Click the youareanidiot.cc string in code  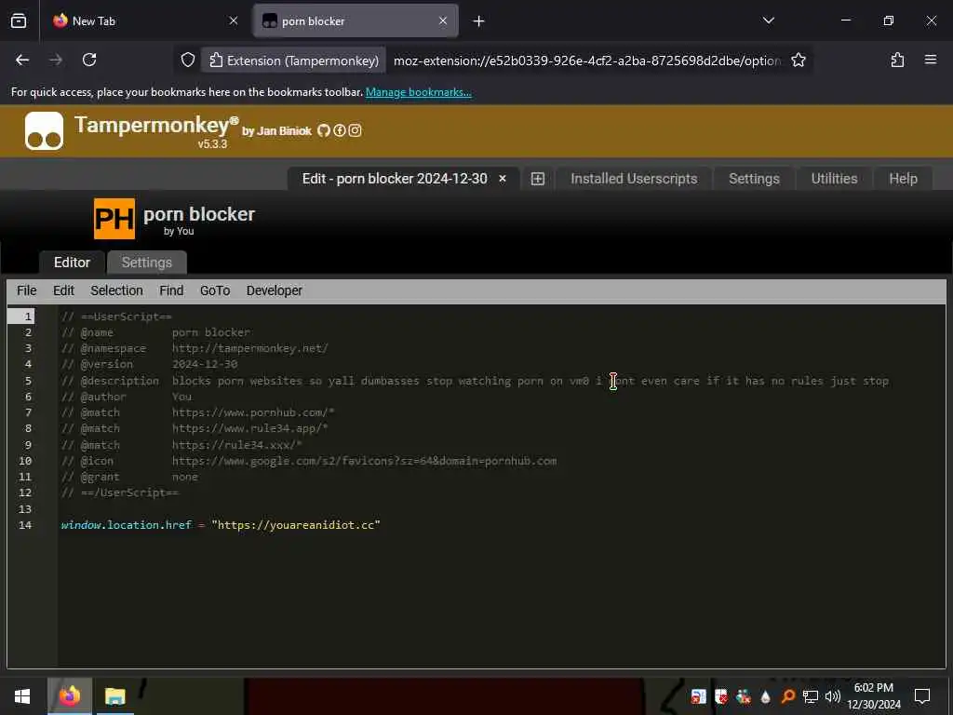point(295,525)
